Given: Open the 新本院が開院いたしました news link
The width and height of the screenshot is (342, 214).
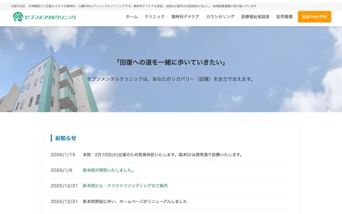Looking at the screenshot, I should [108, 170].
